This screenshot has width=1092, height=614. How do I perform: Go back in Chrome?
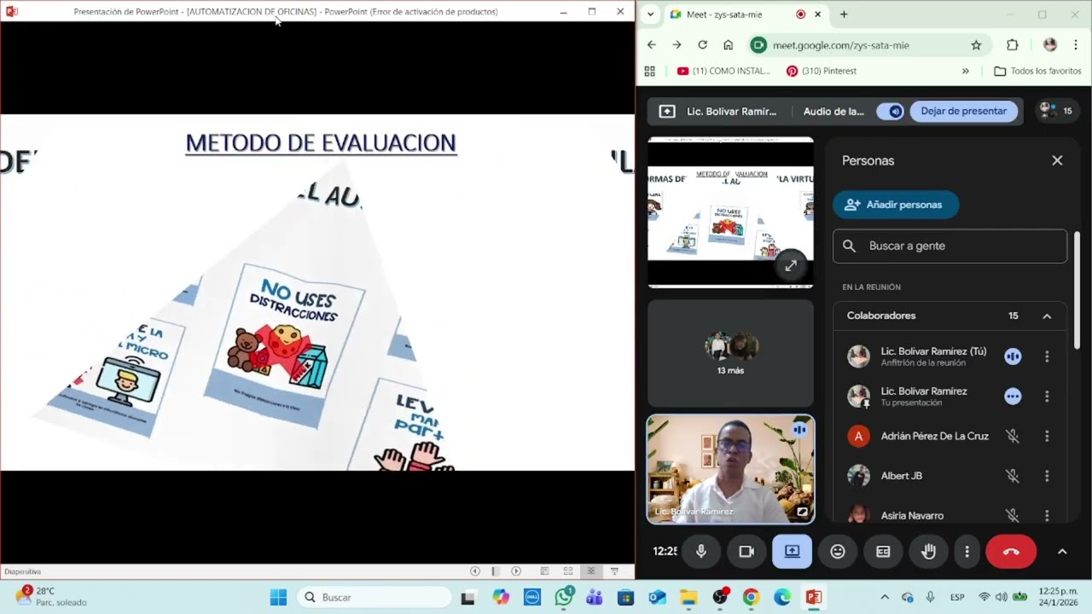pyautogui.click(x=652, y=45)
